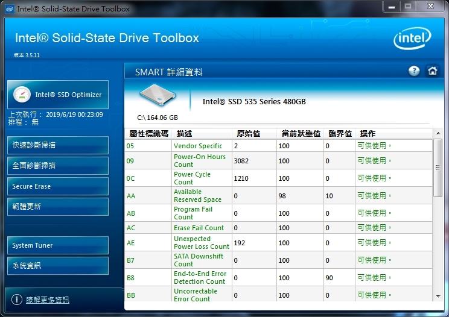Select Vendor Specific description
This screenshot has height=317, width=449.
coord(198,146)
